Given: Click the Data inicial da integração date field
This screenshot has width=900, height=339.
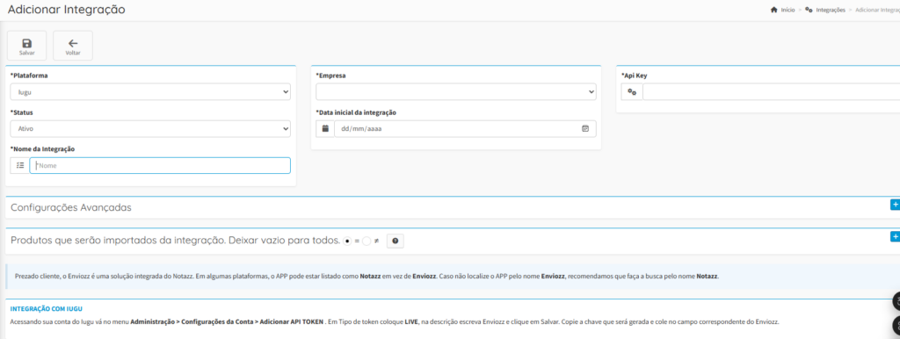Looking at the screenshot, I should pyautogui.click(x=466, y=129).
